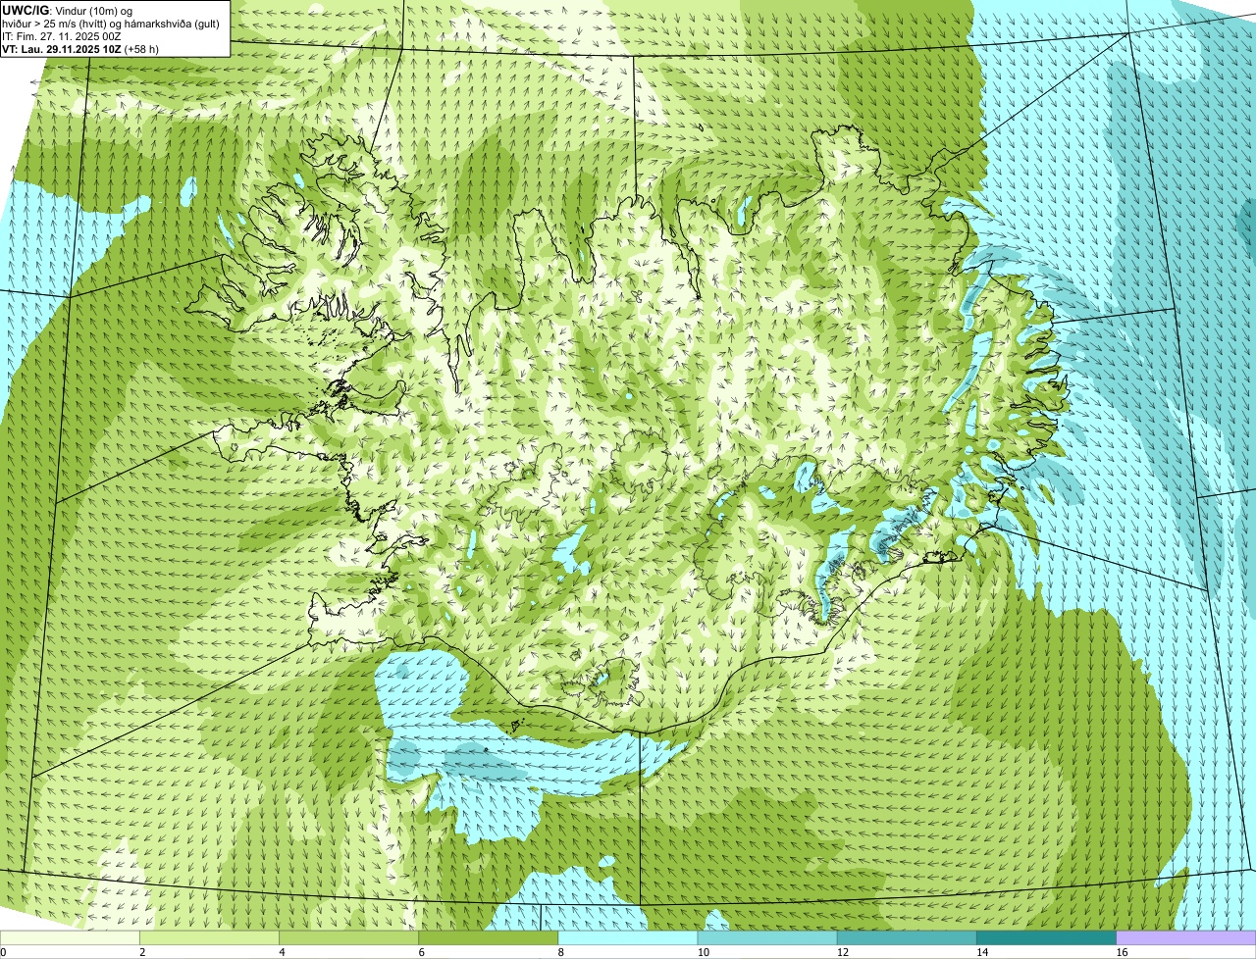Click the 14–16 m/s dark teal legend swatch
The image size is (1256, 959).
1047,937
